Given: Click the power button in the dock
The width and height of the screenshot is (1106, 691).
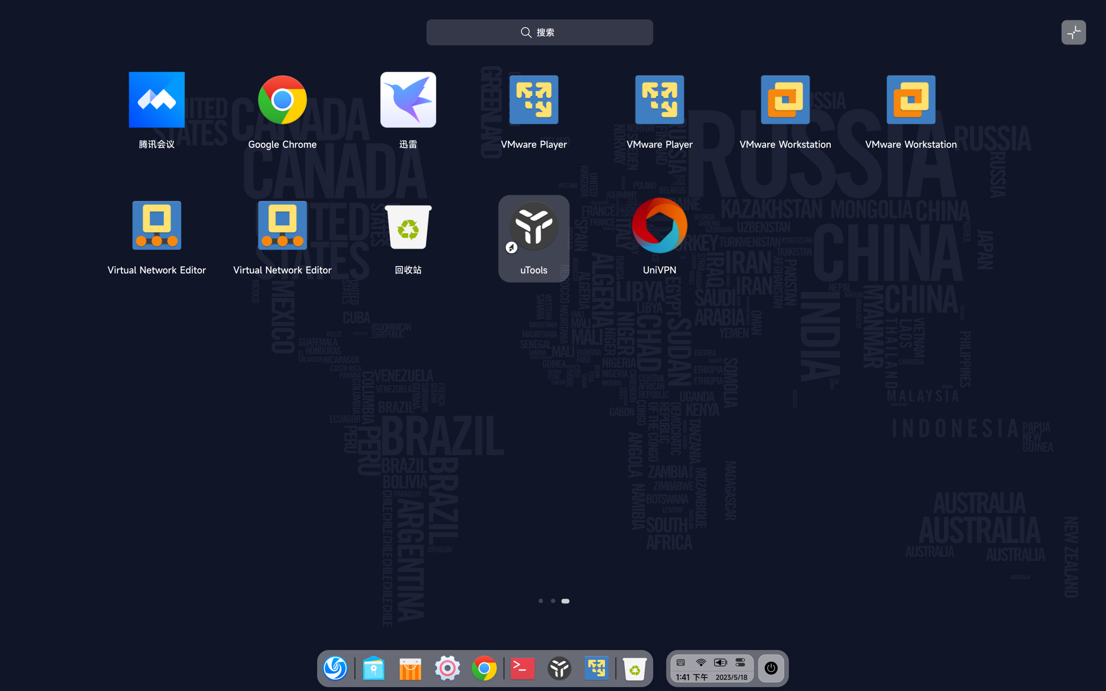Looking at the screenshot, I should 771,668.
